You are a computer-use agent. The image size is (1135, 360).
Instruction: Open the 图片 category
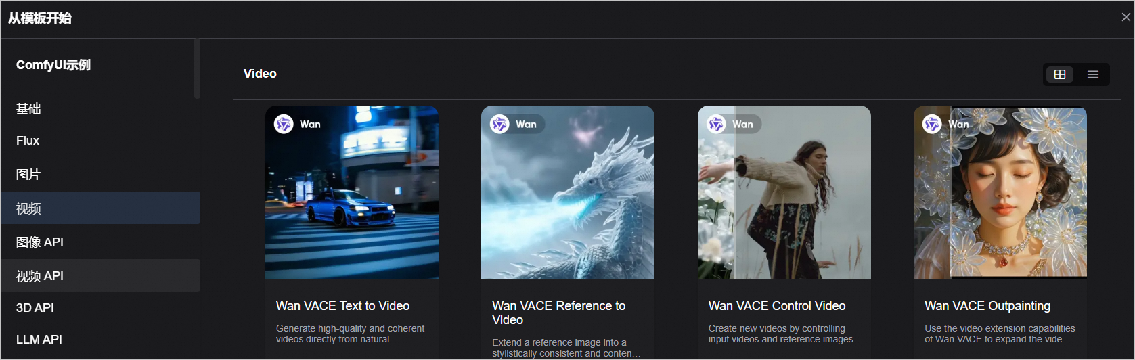(x=100, y=175)
